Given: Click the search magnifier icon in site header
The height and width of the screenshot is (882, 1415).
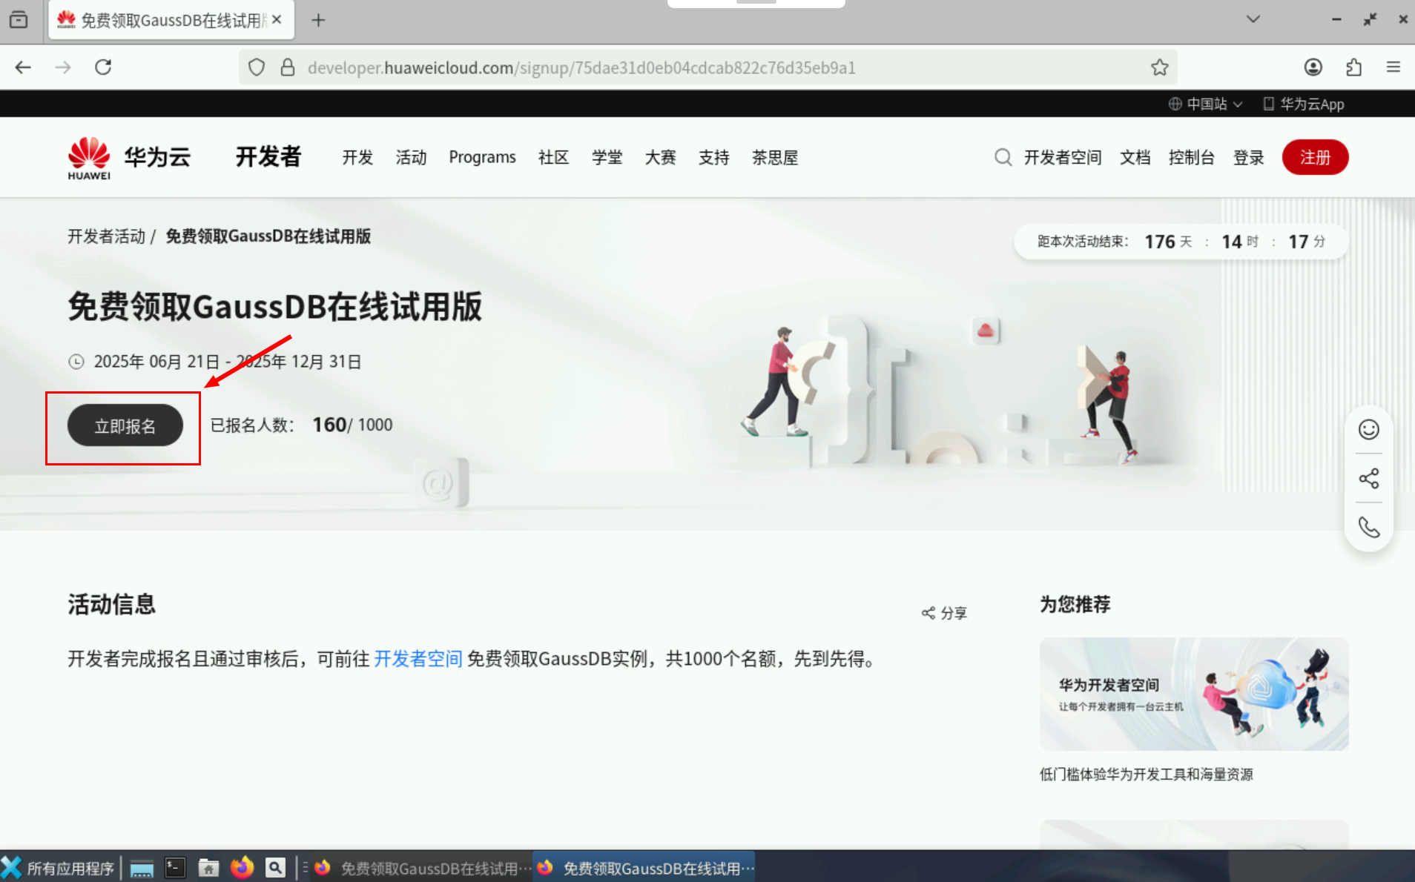Looking at the screenshot, I should (1003, 157).
